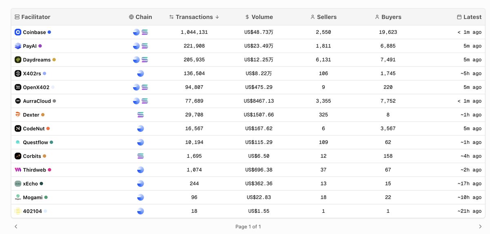The image size is (490, 234).
Task: Click the blue color dot beside Coinbase
Action: click(49, 32)
